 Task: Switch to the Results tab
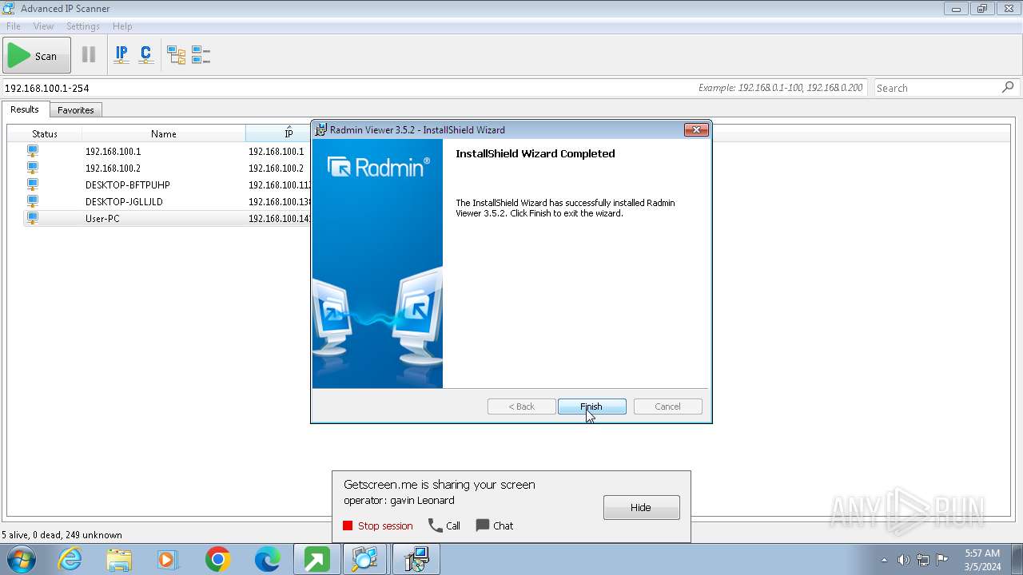pos(25,109)
